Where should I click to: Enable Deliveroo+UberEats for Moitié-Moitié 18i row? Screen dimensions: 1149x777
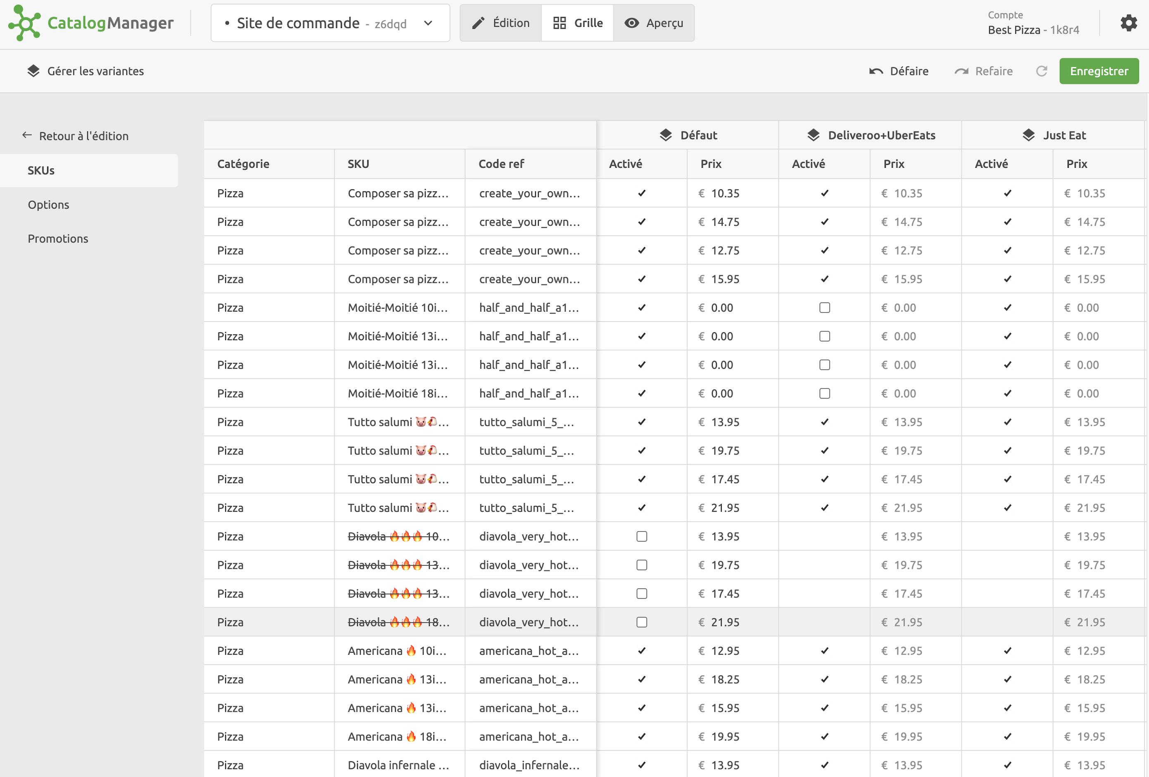pyautogui.click(x=825, y=394)
